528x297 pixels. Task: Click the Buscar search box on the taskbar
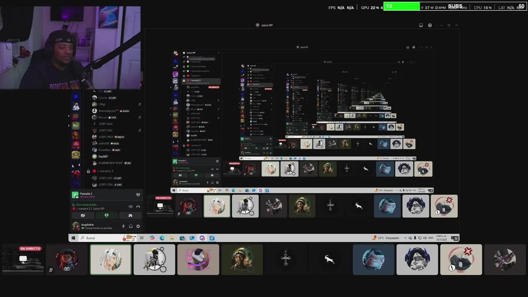(107, 238)
